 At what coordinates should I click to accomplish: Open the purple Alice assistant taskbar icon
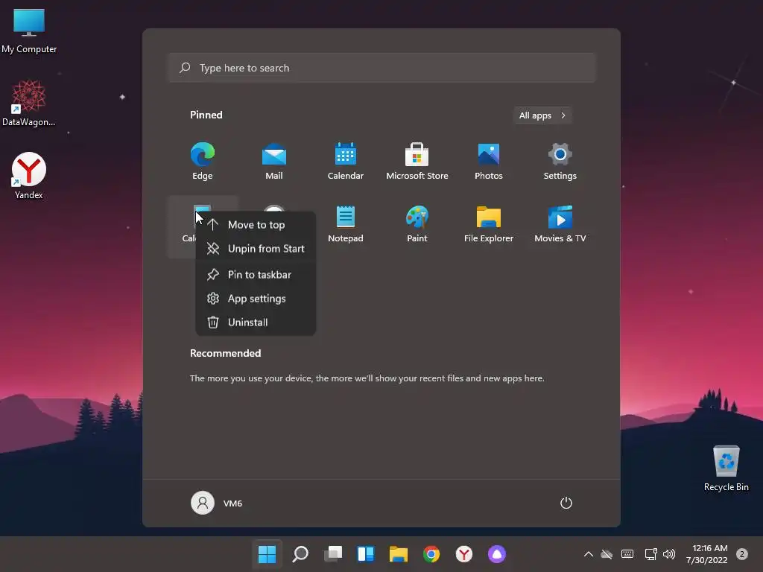497,554
